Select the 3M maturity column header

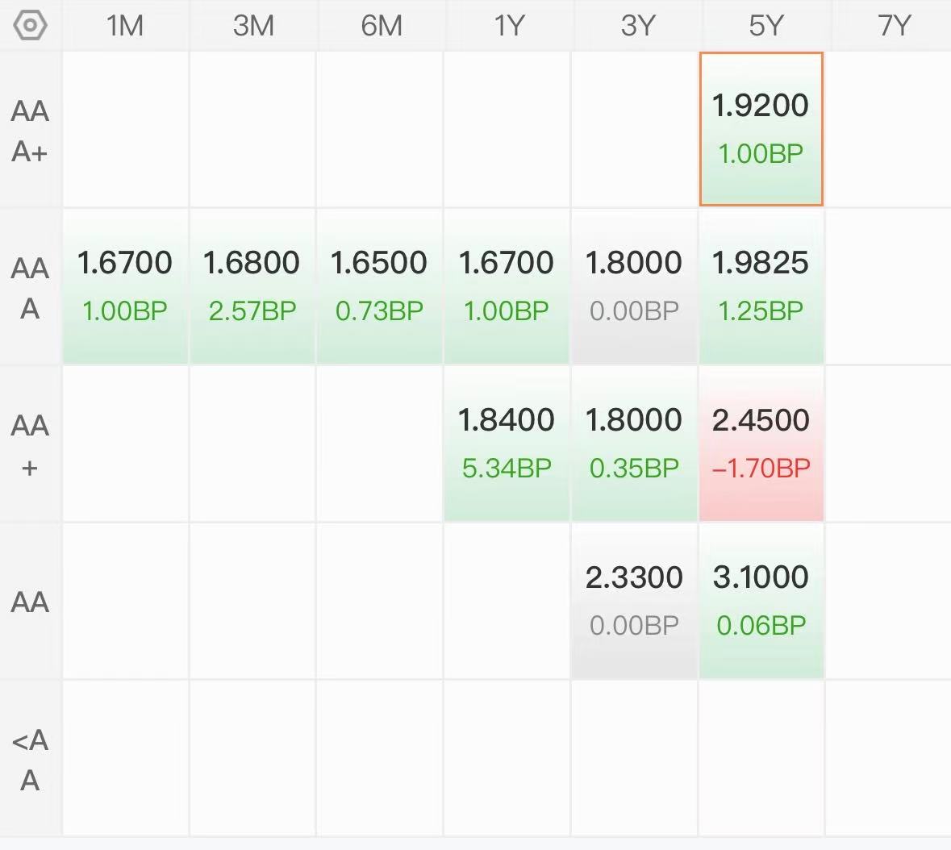click(253, 26)
